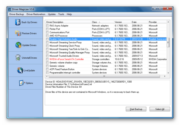Click the Select All button
The height and width of the screenshot is (125, 180).
pyautogui.click(x=160, y=109)
